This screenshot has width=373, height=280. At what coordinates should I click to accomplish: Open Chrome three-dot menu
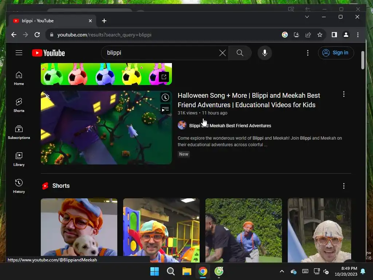point(358,35)
